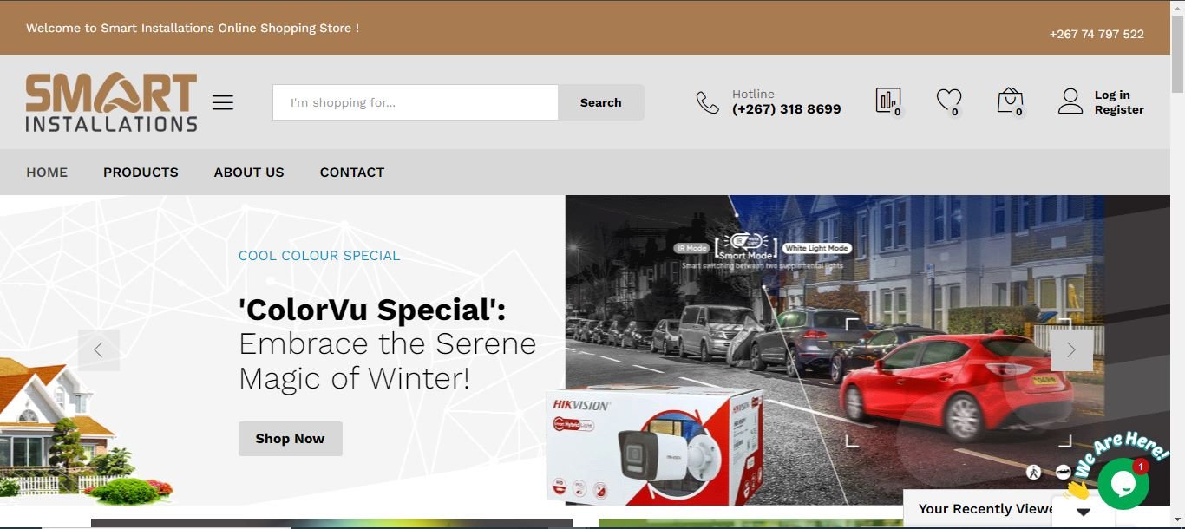Click the hotline phone handset icon

pyautogui.click(x=708, y=102)
